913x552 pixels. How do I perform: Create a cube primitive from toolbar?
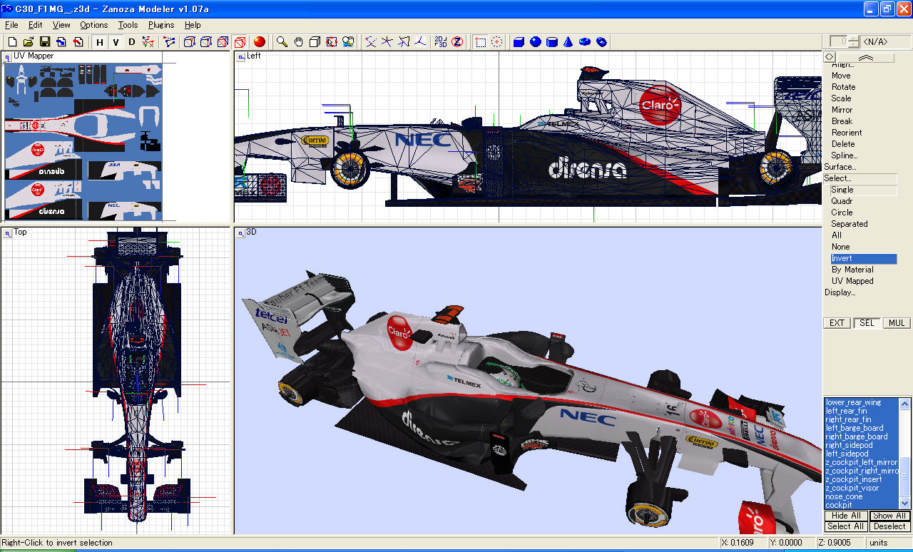tap(519, 42)
